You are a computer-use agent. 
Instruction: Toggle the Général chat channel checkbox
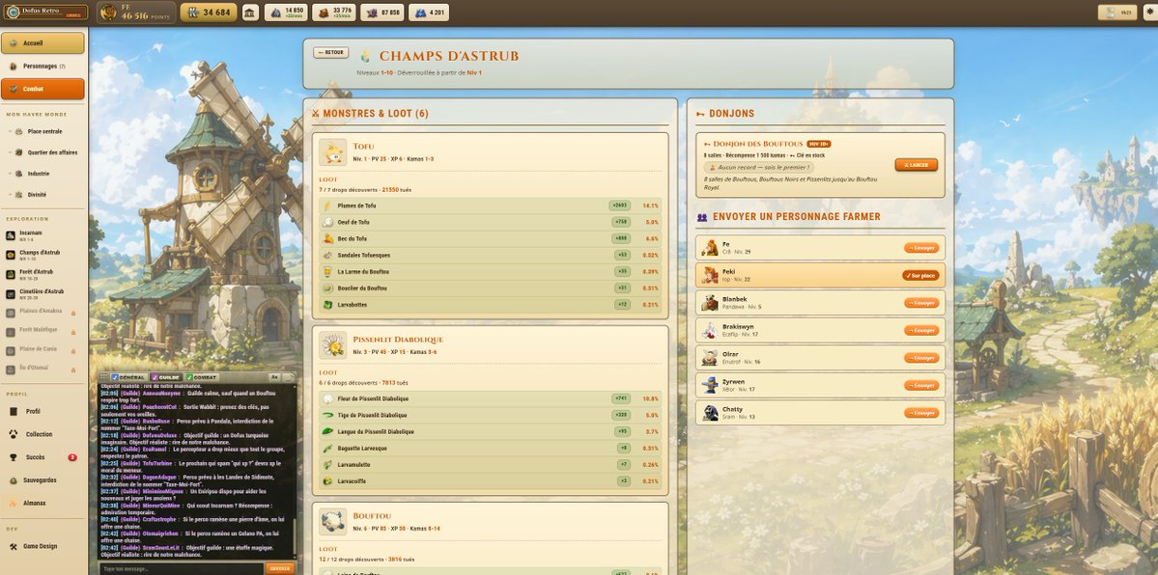pos(115,377)
